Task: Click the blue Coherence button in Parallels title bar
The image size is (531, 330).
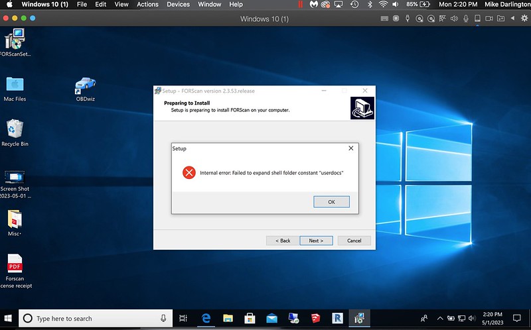Action: click(x=33, y=19)
